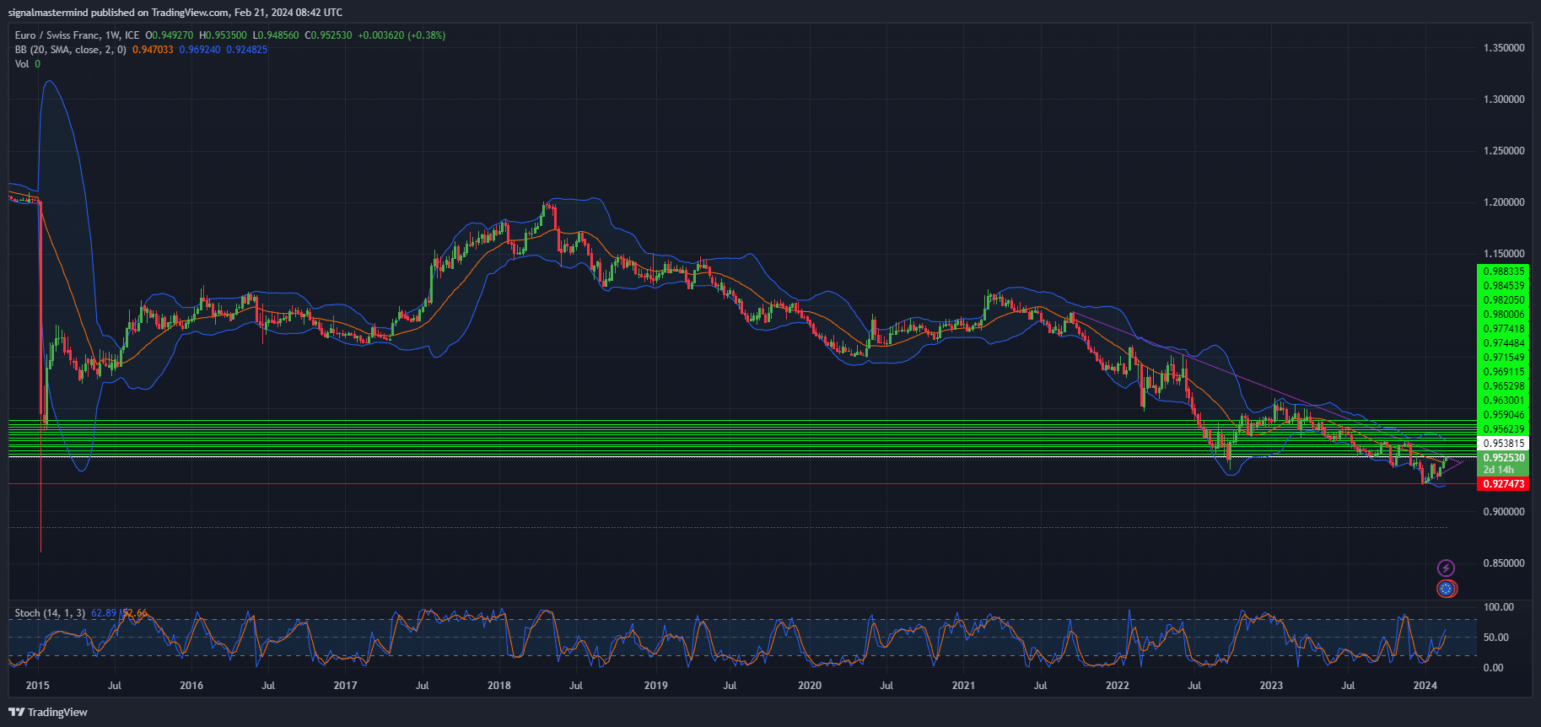Click the 2021 label on the time axis
The height and width of the screenshot is (727, 1541).
pyautogui.click(x=963, y=686)
